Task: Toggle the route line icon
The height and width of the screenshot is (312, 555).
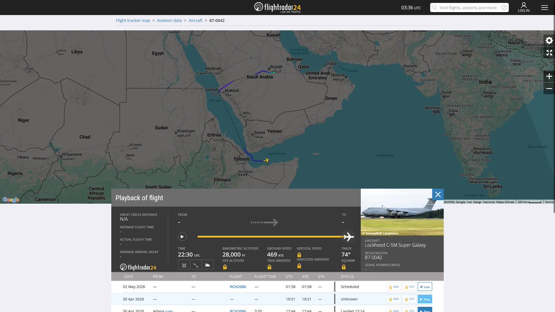Action: tap(195, 265)
